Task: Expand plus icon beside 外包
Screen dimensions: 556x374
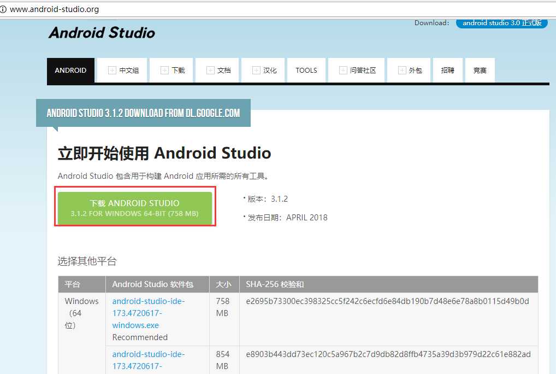Action: pos(402,70)
